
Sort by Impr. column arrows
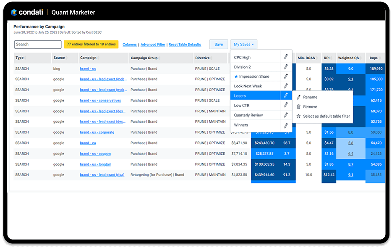coord(380,58)
